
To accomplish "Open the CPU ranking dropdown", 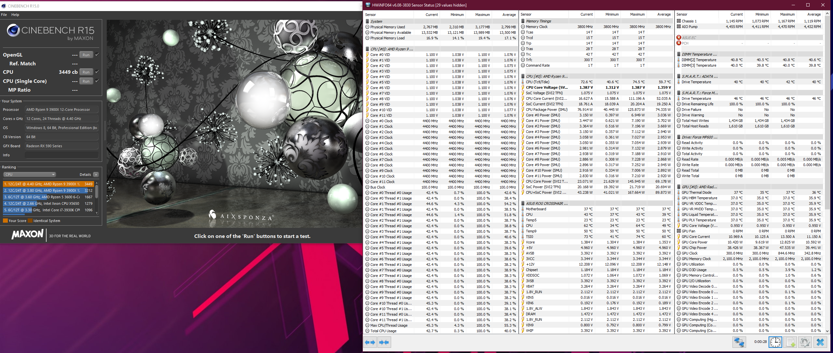I will [29, 175].
